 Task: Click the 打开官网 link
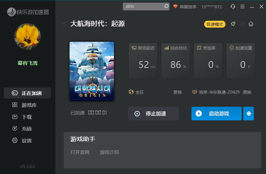80,152
